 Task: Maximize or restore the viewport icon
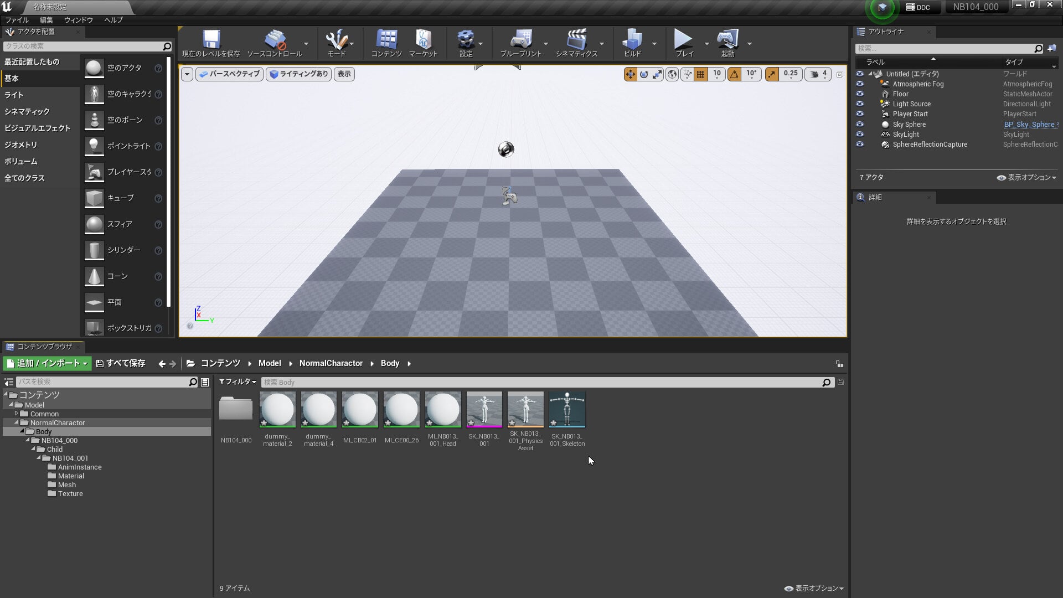840,74
